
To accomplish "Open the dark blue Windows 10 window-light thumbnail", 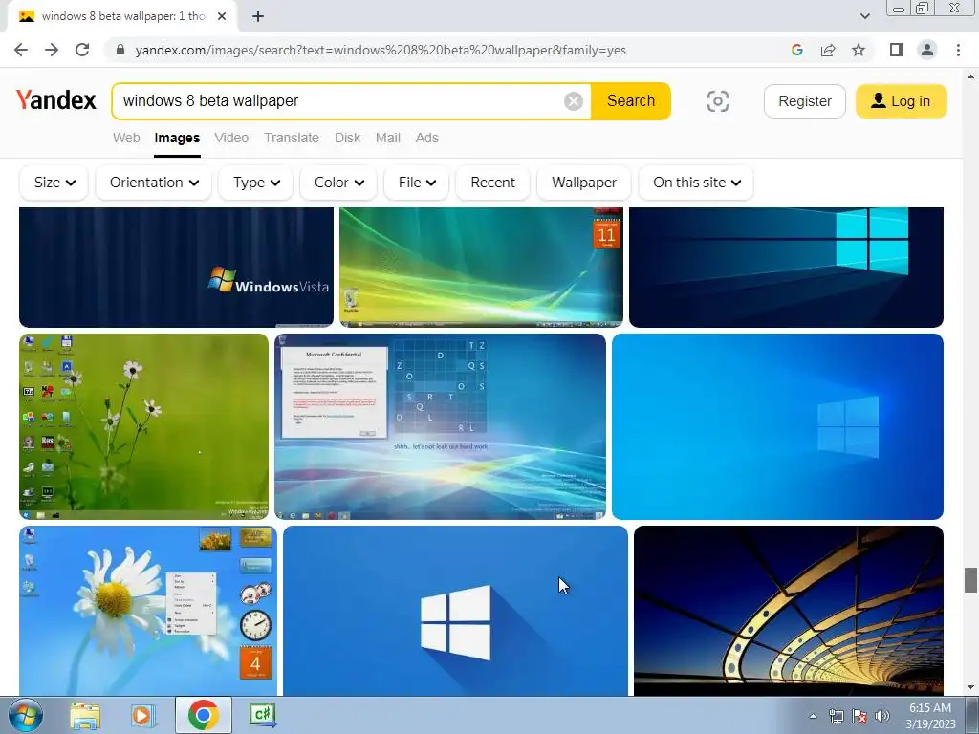I will (786, 268).
